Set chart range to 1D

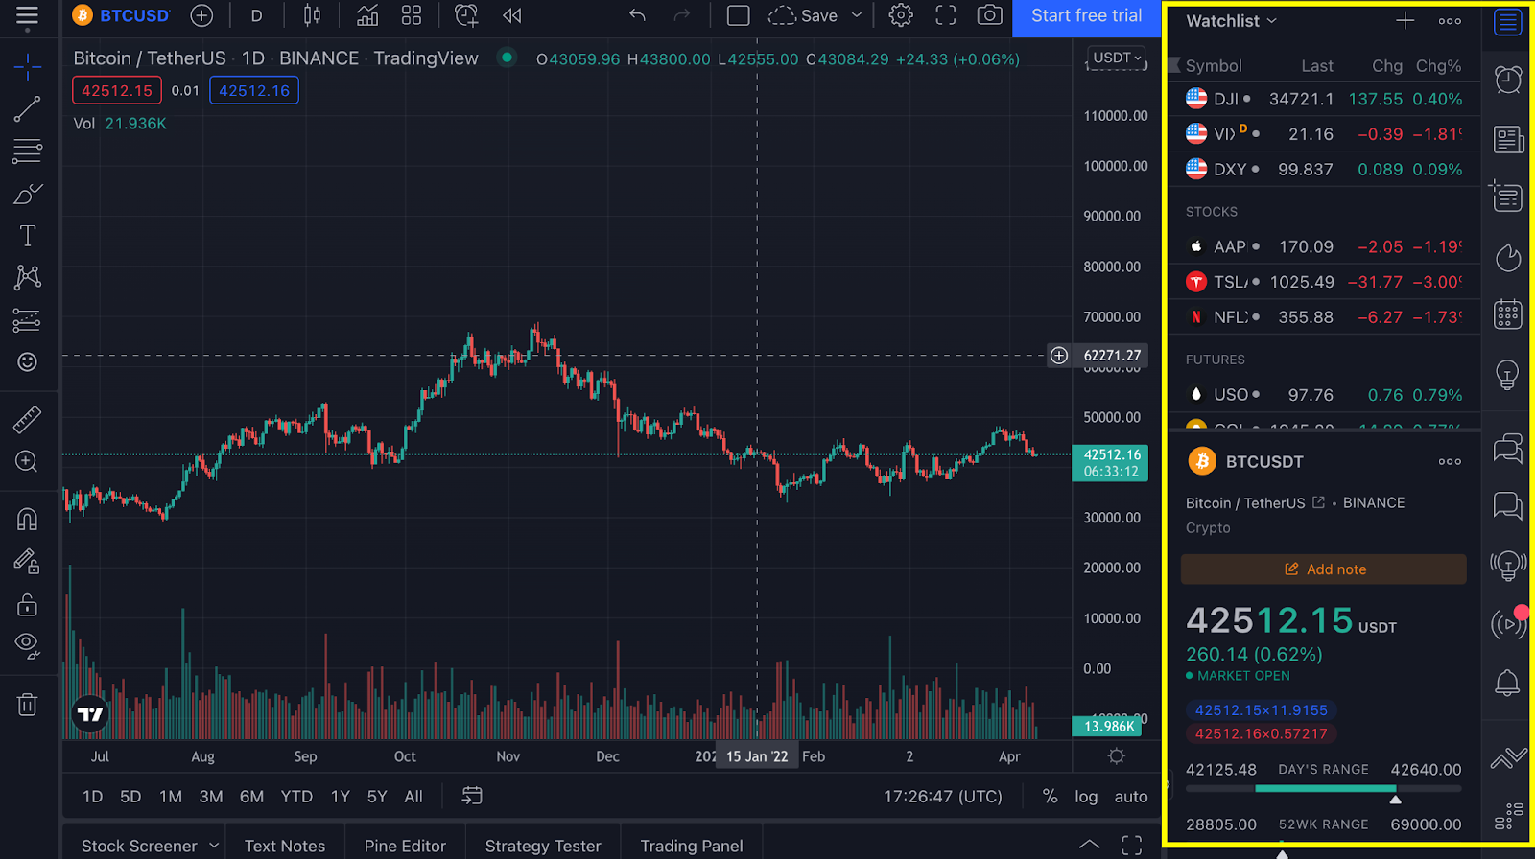coord(92,797)
